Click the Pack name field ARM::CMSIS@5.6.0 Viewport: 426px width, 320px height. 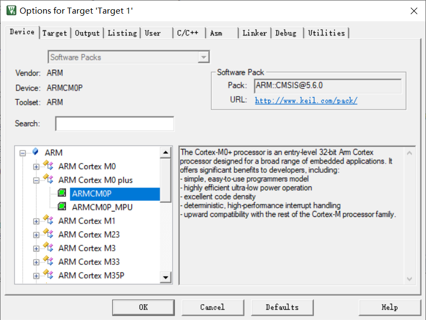click(328, 86)
